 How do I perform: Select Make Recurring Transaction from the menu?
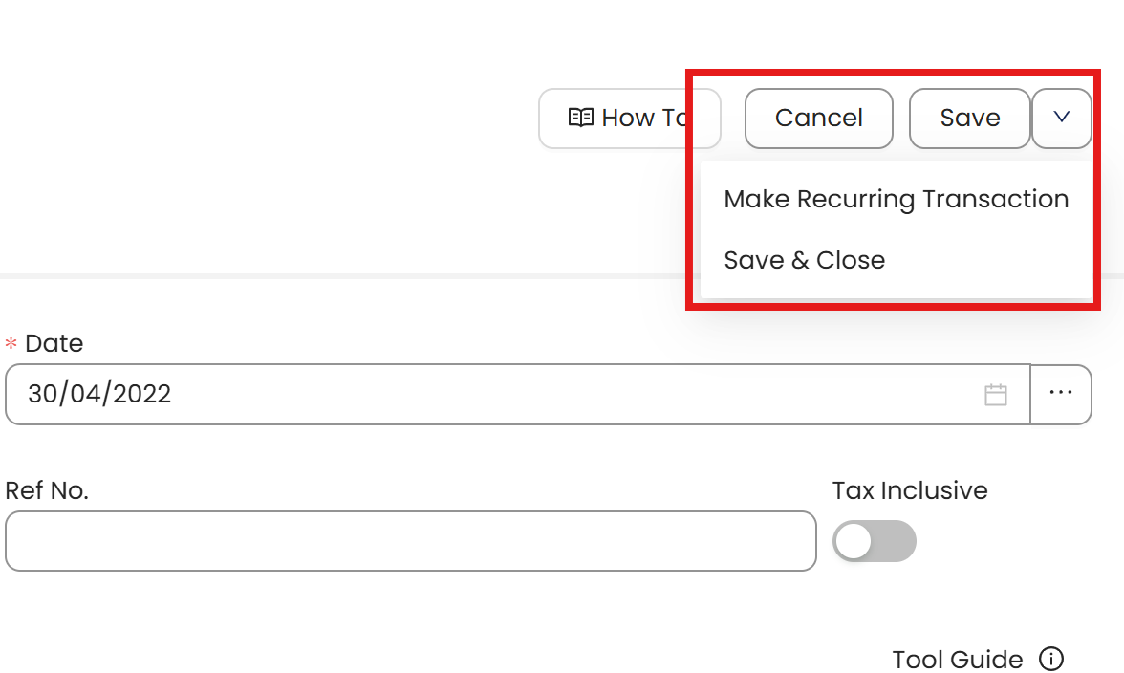point(896,199)
